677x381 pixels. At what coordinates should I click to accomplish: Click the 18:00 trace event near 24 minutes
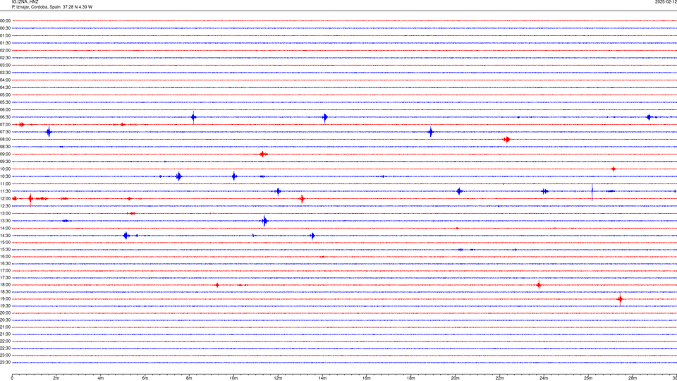click(x=539, y=285)
